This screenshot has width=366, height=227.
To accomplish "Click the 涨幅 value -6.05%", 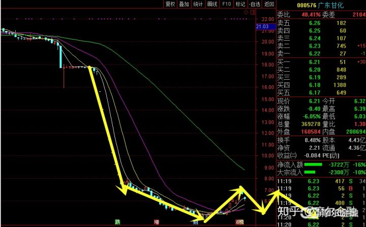I will coord(312,116).
